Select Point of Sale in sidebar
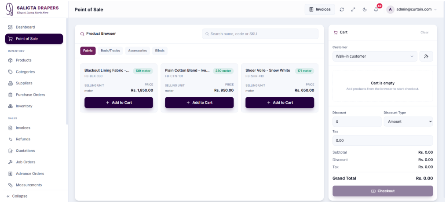This screenshot has height=202, width=446. [34, 39]
